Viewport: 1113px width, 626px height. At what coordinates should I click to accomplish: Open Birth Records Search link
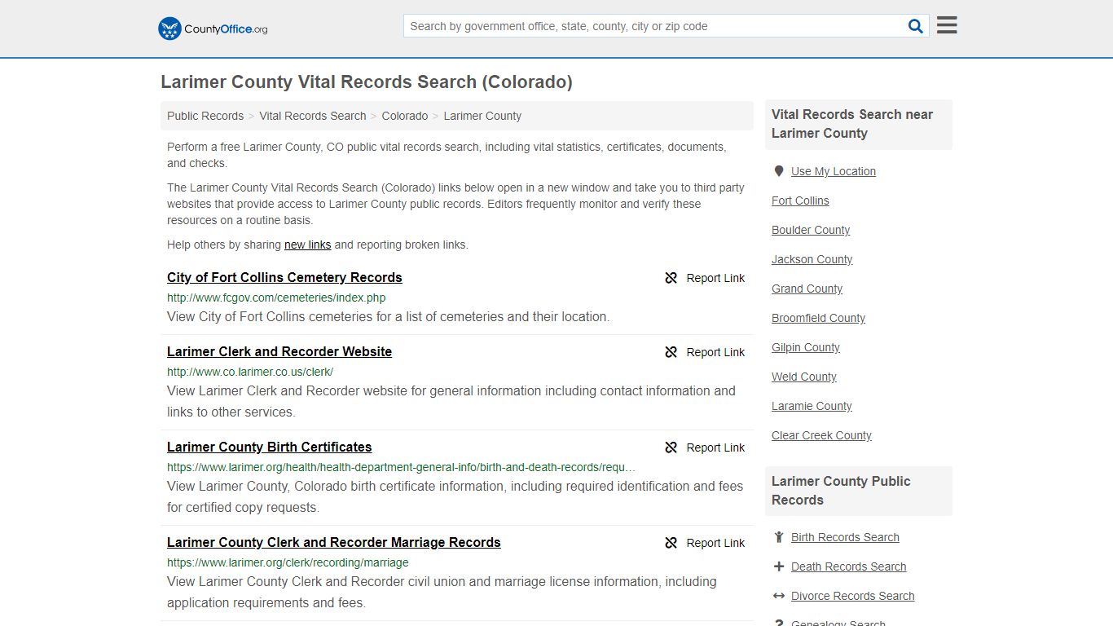845,537
